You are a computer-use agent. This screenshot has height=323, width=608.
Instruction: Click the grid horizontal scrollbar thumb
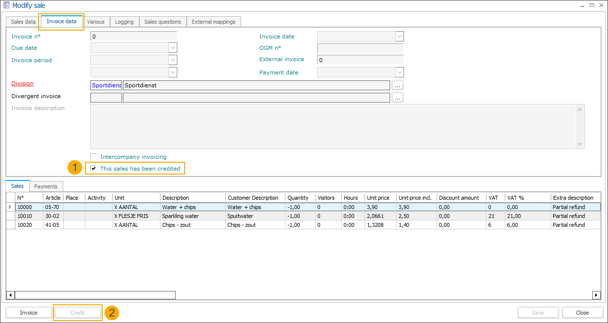click(95, 295)
